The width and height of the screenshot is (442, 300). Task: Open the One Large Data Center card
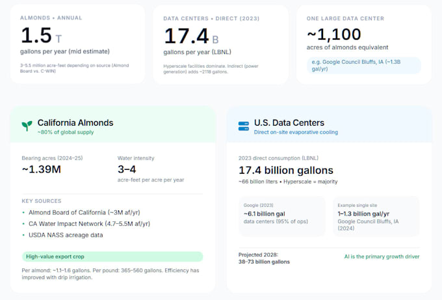point(363,45)
